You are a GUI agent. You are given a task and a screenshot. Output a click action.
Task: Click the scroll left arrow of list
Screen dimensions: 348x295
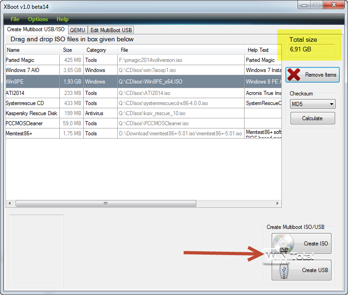(x=10, y=203)
